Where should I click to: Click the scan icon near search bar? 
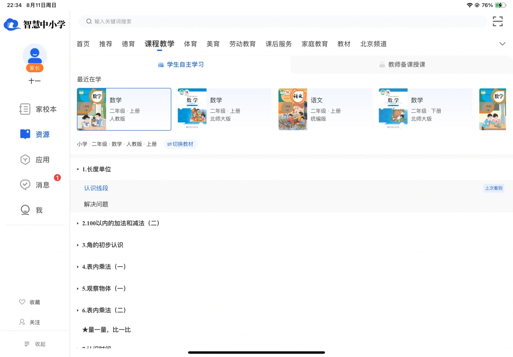point(497,21)
